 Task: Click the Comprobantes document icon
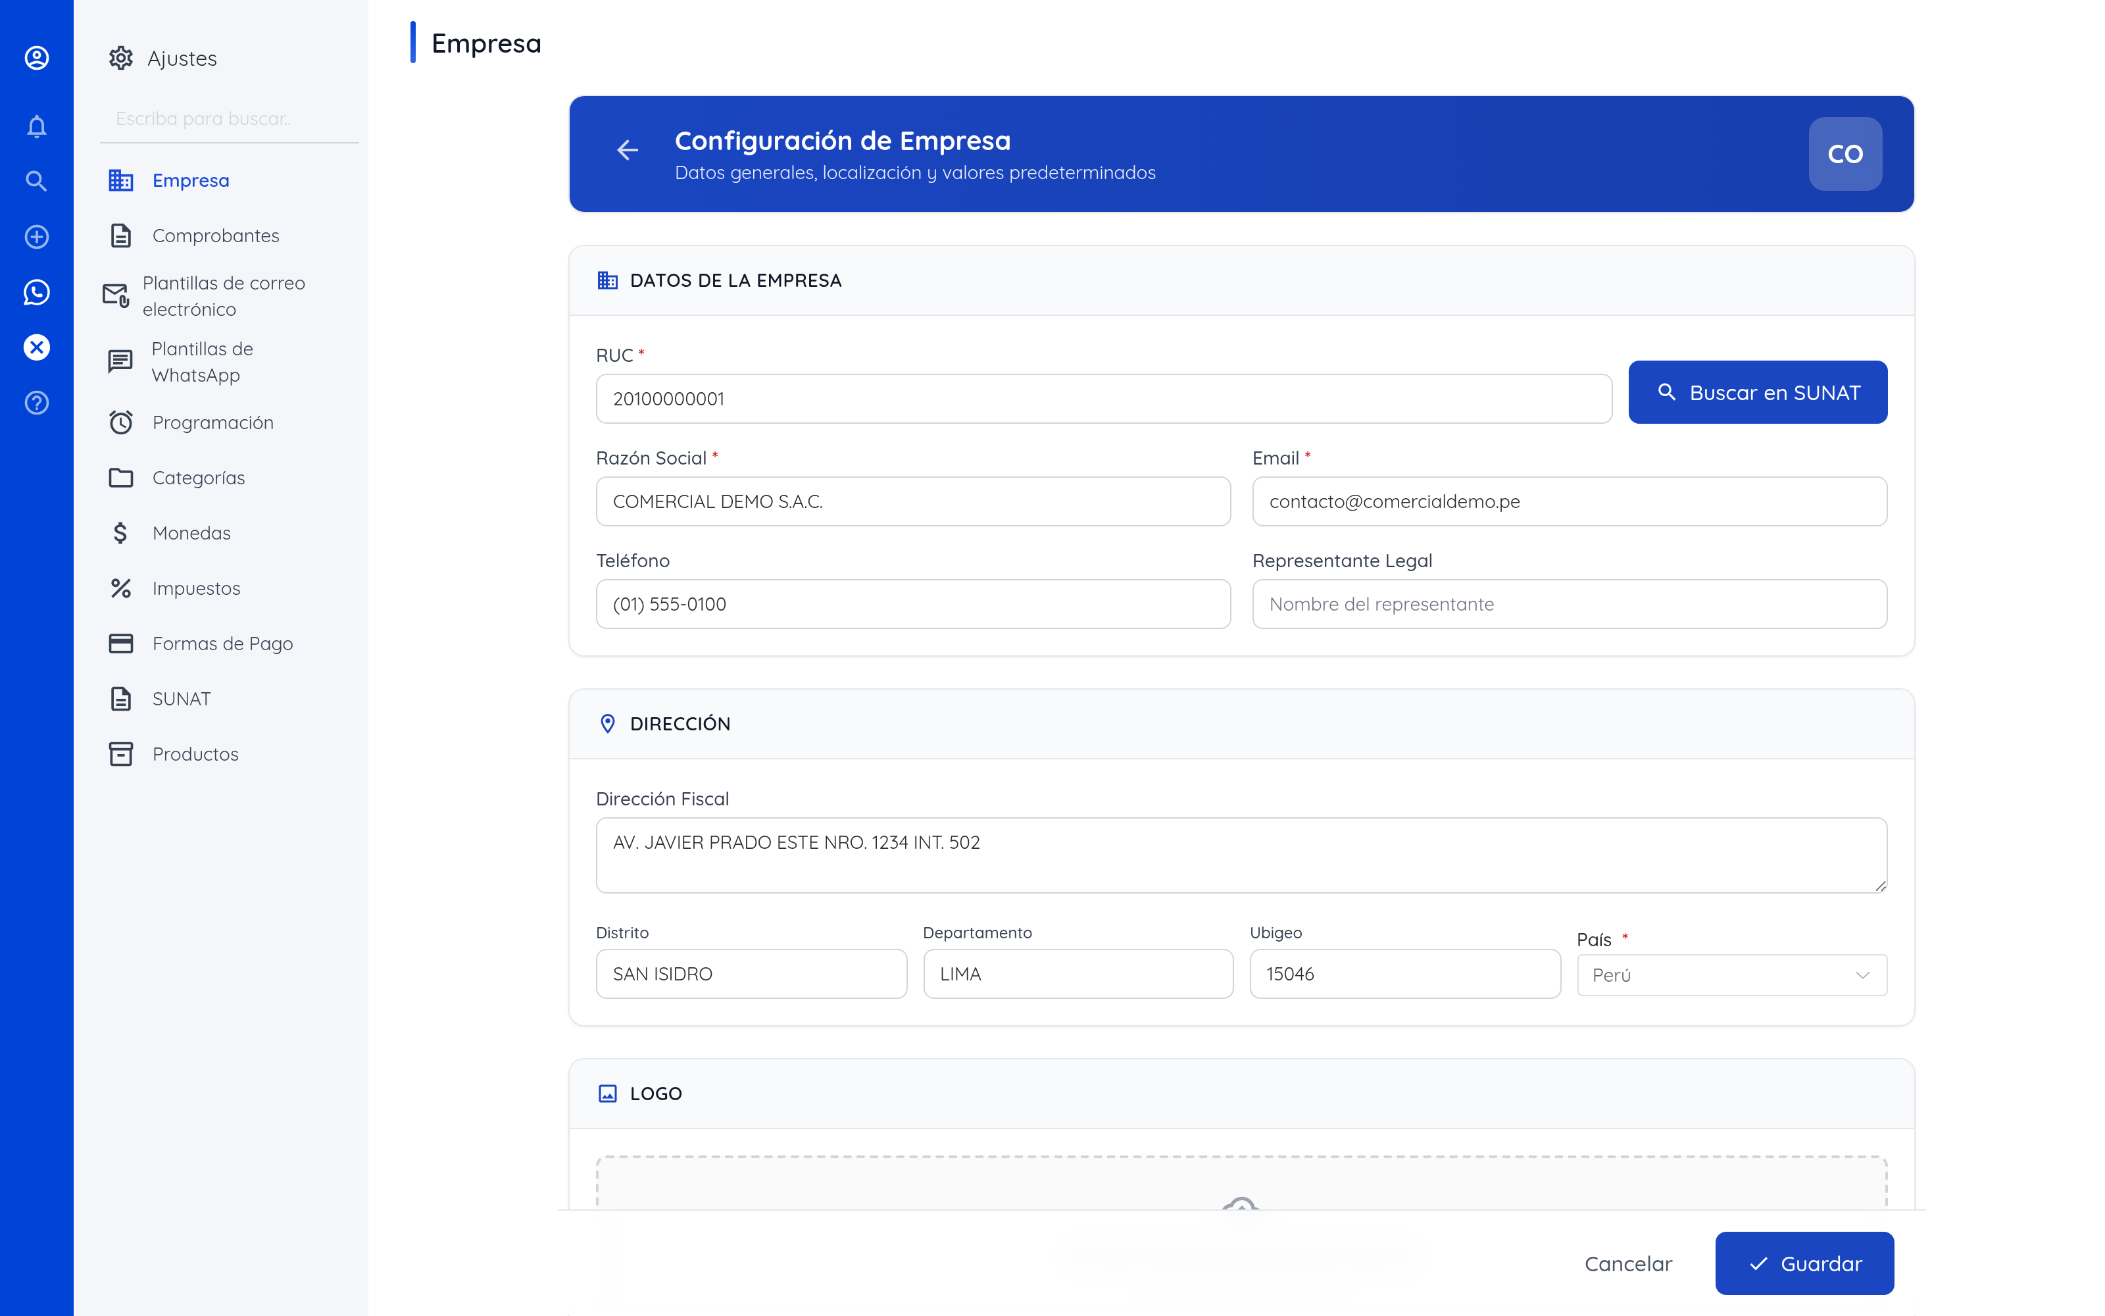click(x=121, y=236)
